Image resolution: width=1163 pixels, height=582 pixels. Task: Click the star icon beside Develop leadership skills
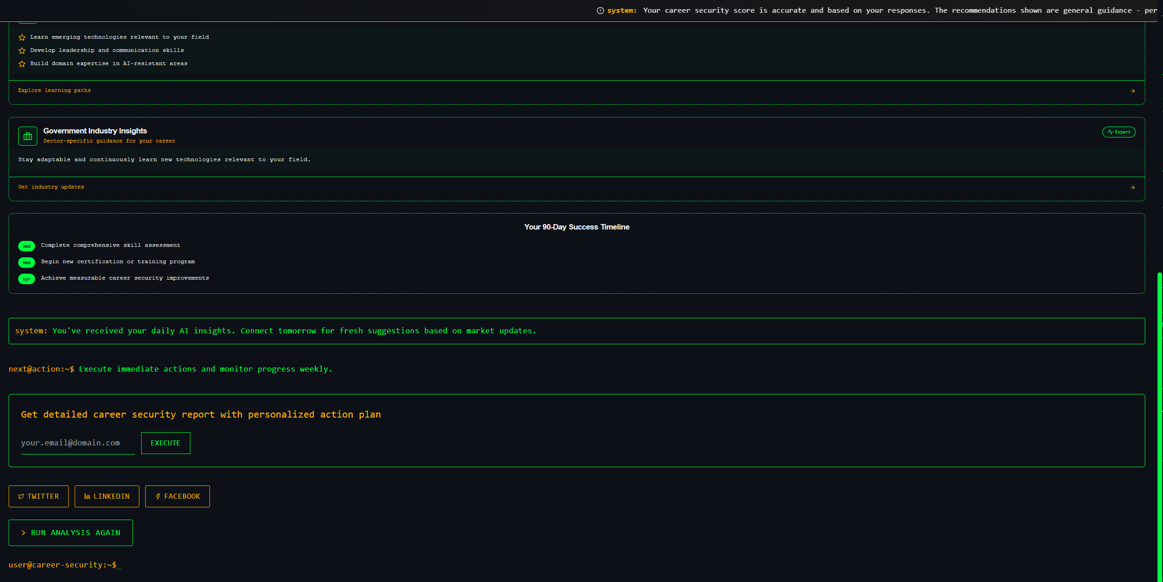click(22, 51)
